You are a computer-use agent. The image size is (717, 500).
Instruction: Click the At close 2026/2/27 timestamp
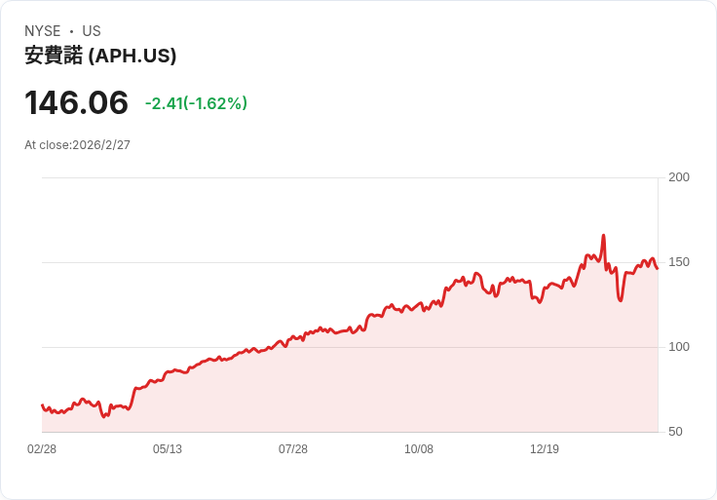point(77,145)
